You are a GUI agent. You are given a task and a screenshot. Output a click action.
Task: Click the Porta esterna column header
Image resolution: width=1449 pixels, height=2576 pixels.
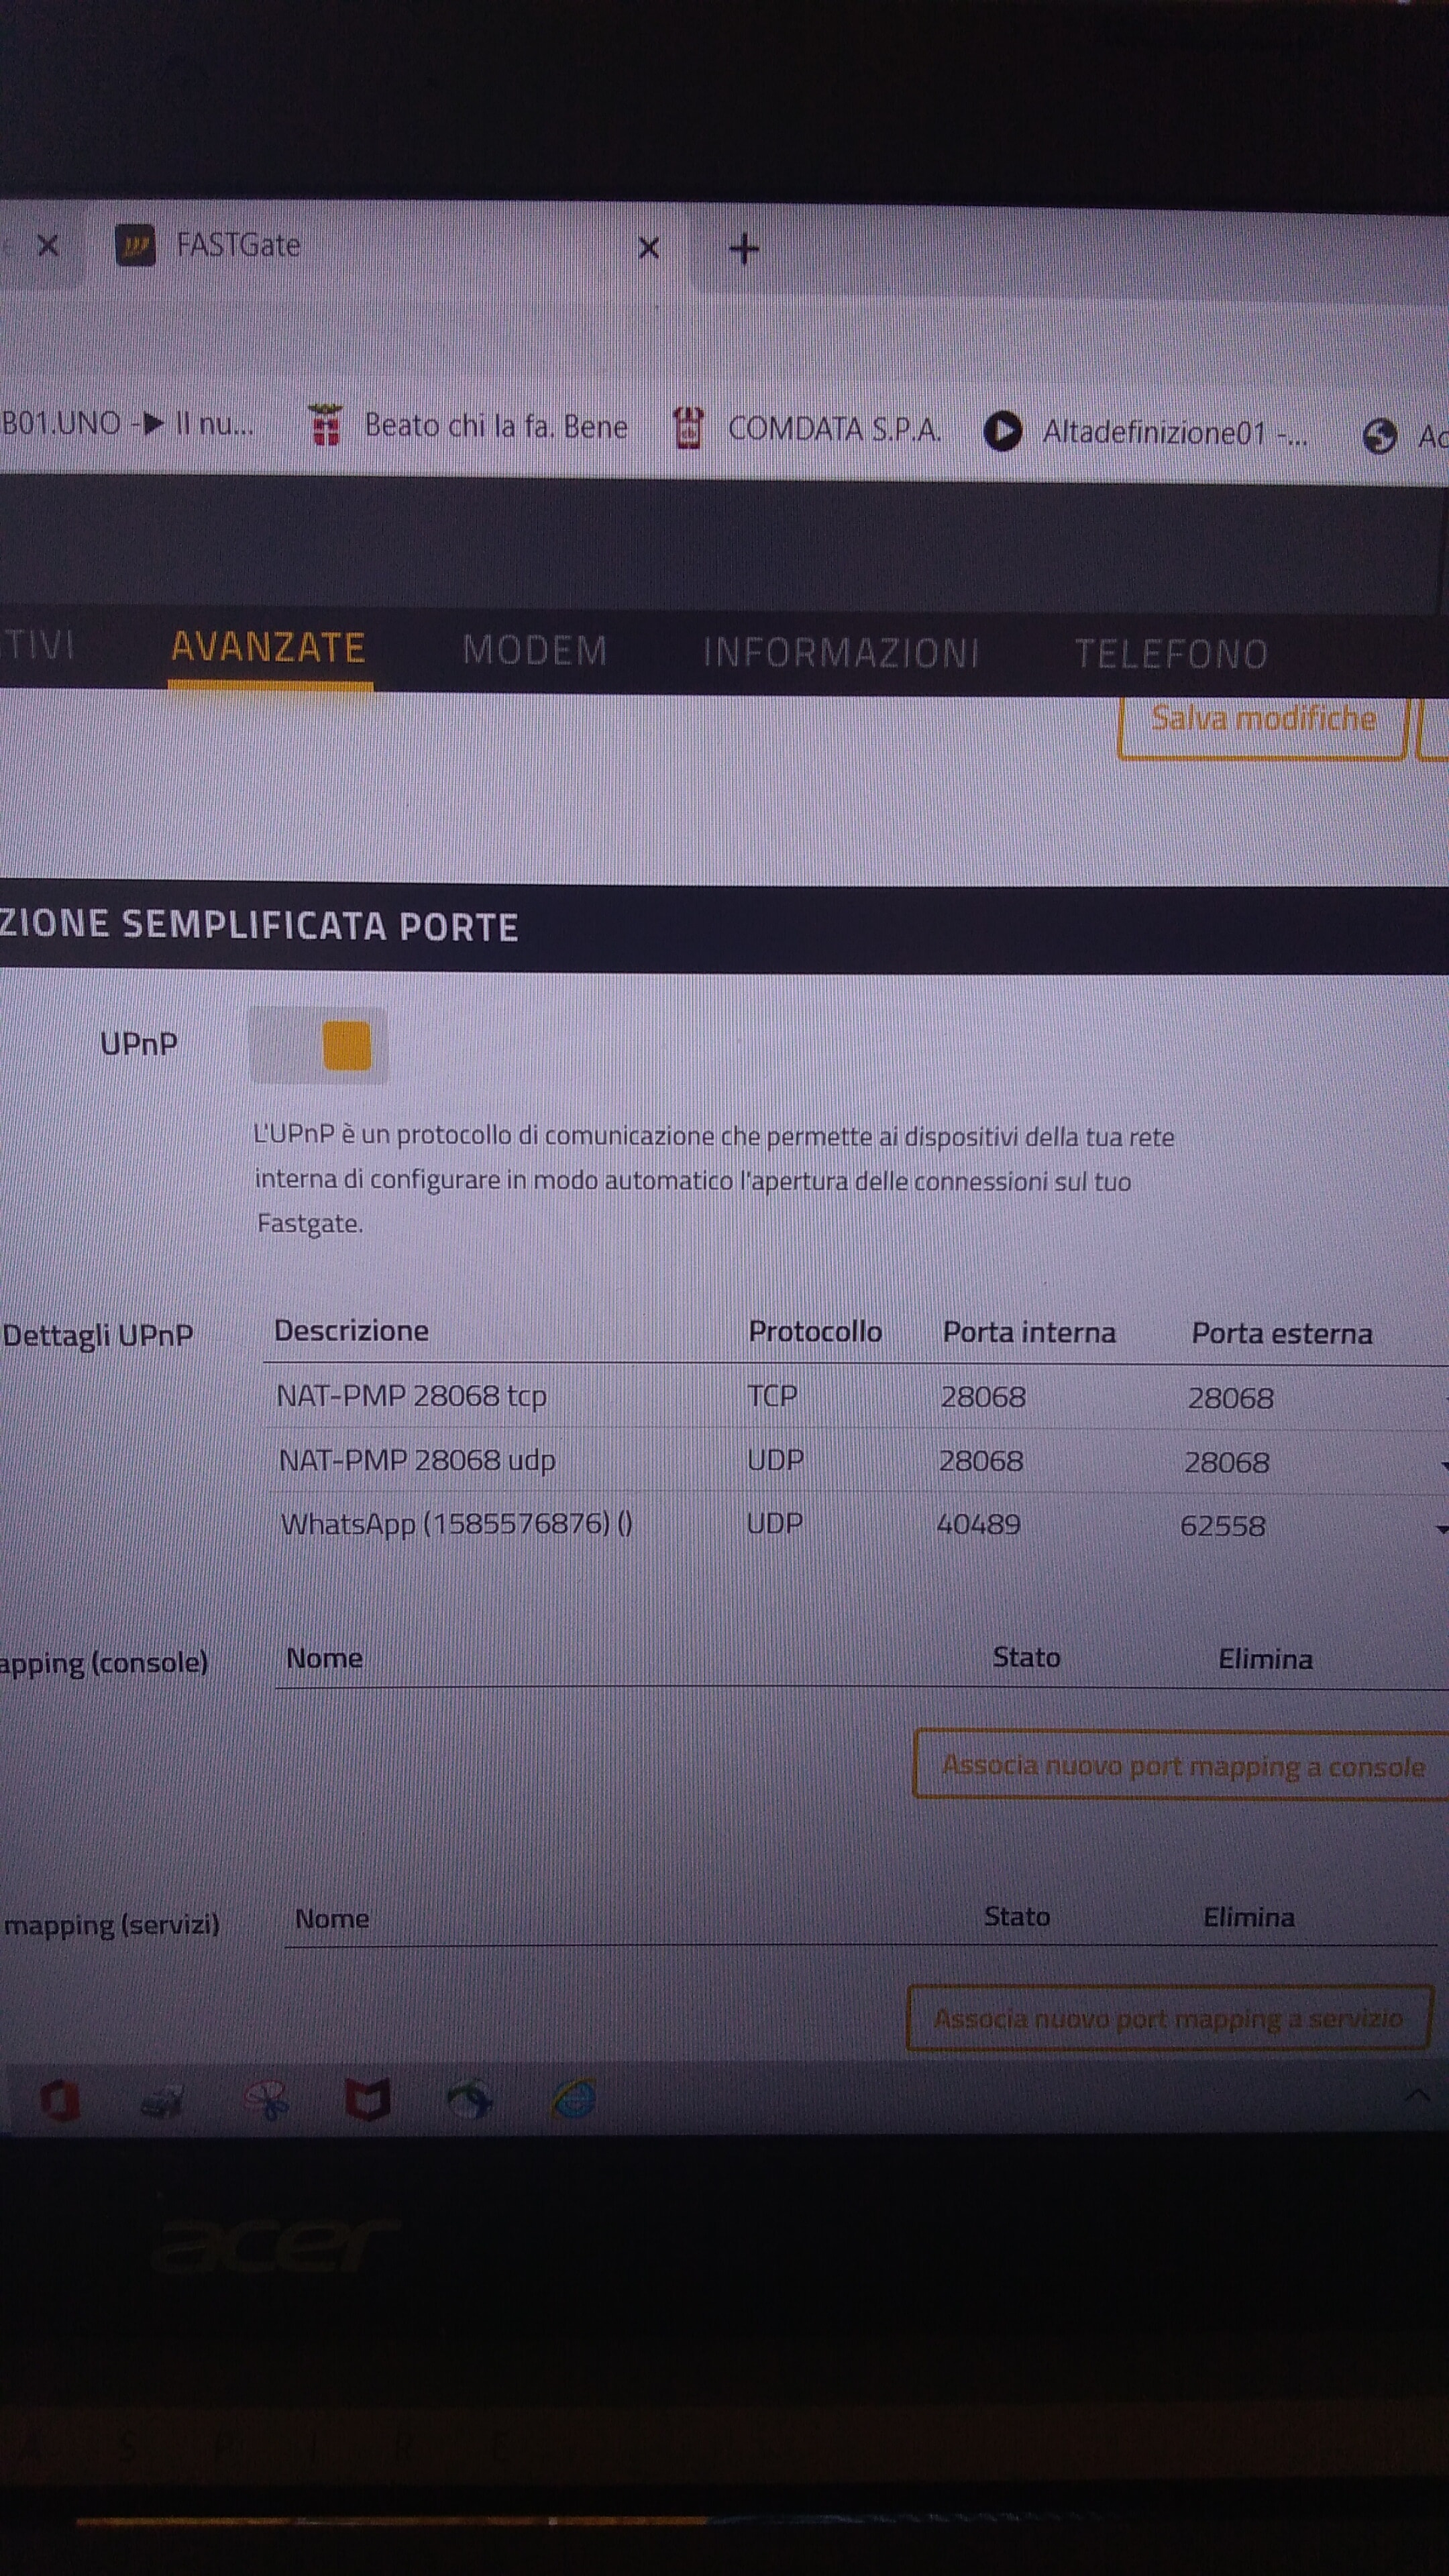1282,1334
